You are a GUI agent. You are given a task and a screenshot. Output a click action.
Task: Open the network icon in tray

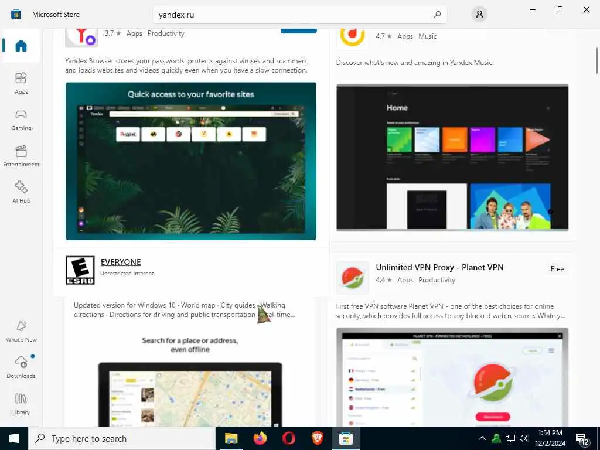point(510,438)
